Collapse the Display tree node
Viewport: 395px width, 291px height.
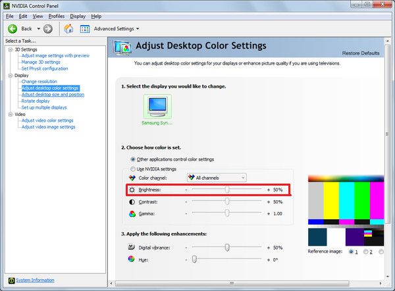[x=11, y=76]
